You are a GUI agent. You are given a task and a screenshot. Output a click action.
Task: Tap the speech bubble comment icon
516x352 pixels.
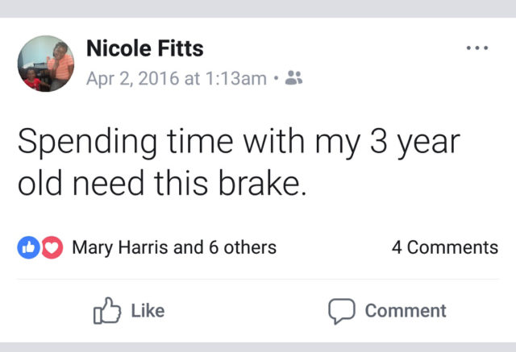coord(341,311)
